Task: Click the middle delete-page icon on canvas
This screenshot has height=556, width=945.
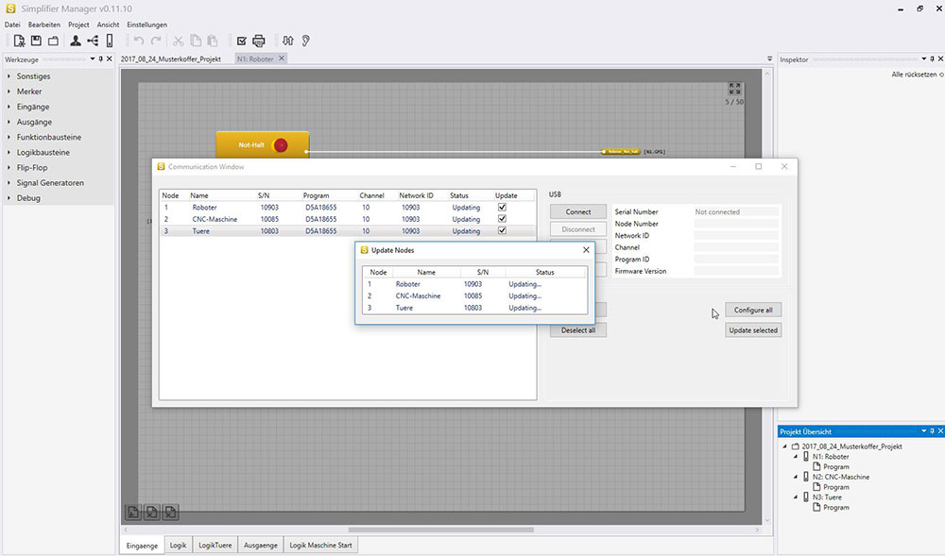Action: [x=152, y=512]
